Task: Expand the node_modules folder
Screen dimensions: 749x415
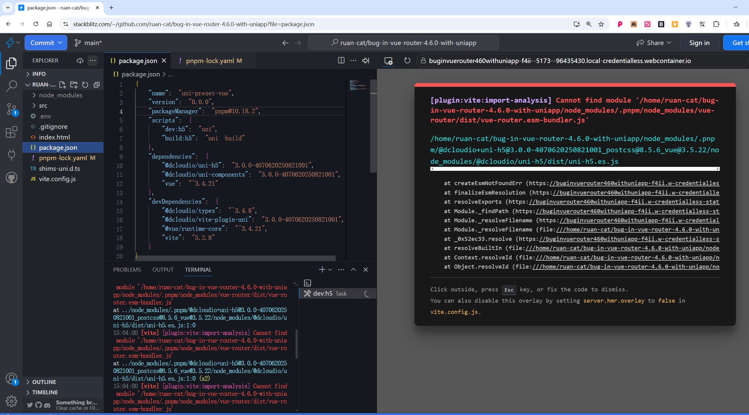Action: (61, 95)
